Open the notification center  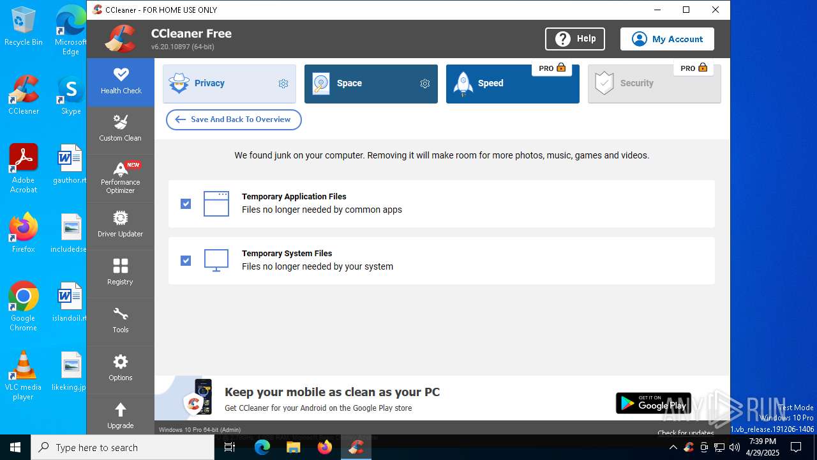pyautogui.click(x=796, y=447)
